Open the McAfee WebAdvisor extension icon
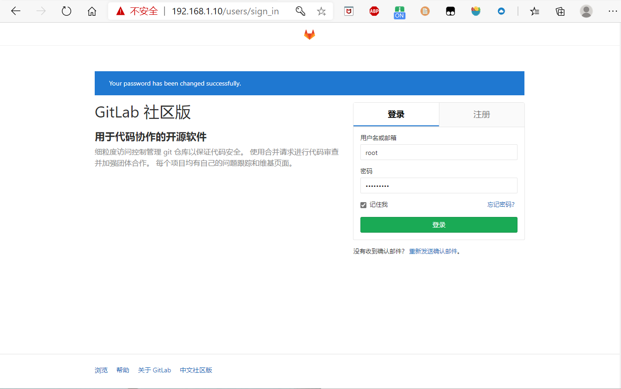This screenshot has height=389, width=621. 348,11
